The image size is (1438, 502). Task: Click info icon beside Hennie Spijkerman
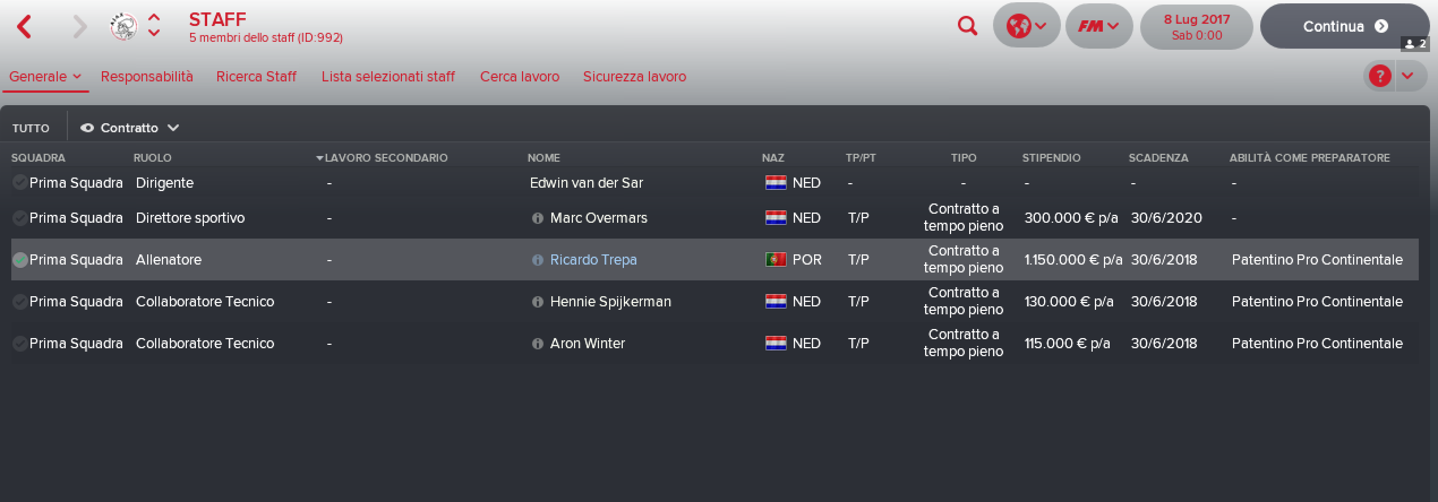click(x=537, y=302)
